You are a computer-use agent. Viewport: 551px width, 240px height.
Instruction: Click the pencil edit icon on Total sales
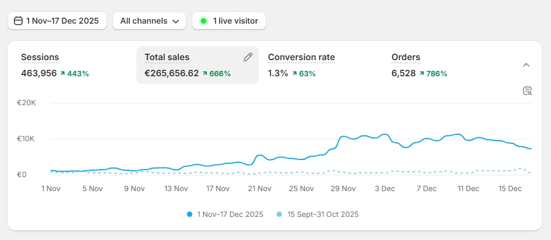click(x=248, y=57)
